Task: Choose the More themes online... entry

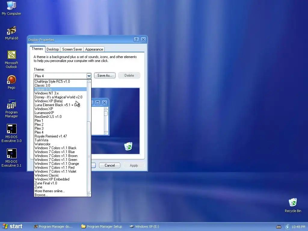Action: pos(60,191)
